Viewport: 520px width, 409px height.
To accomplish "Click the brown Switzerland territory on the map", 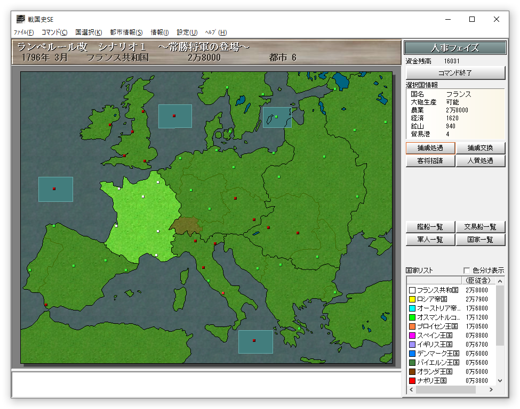I will click(186, 226).
